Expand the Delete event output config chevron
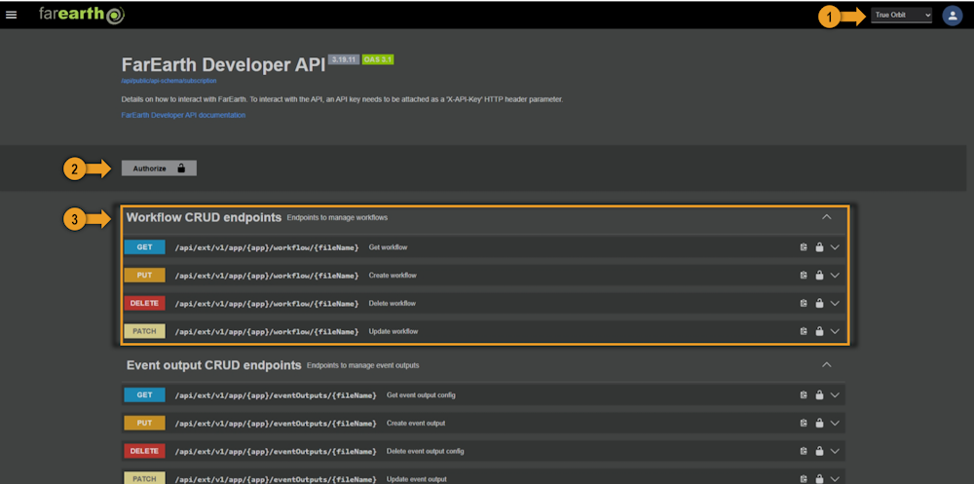 tap(835, 451)
